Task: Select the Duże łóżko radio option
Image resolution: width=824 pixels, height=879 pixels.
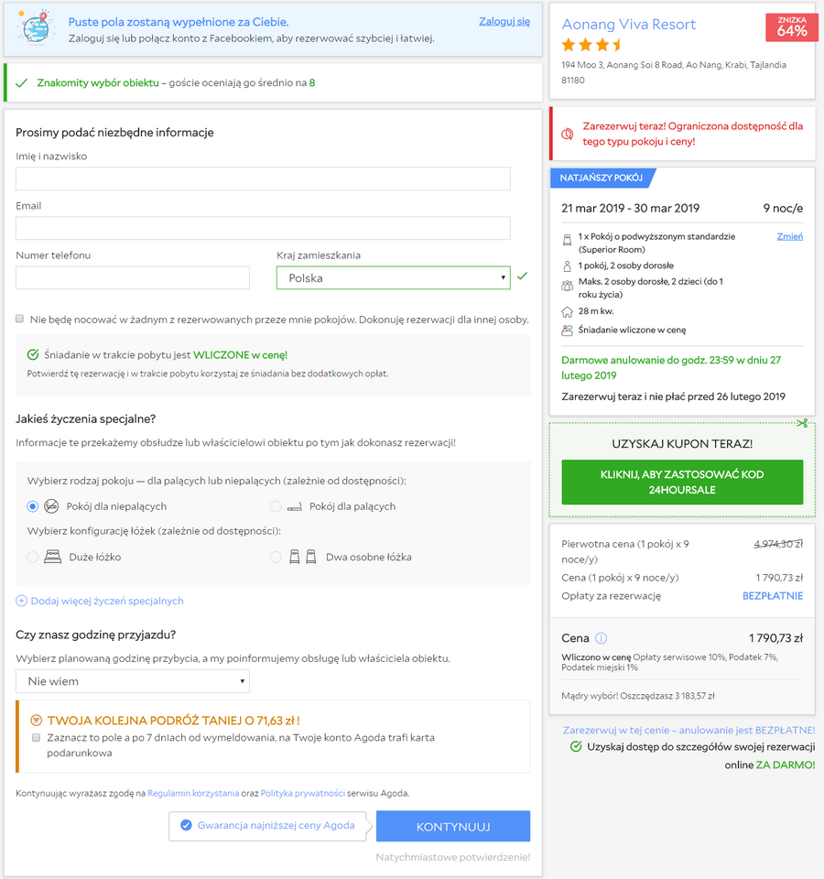Action: click(x=33, y=557)
